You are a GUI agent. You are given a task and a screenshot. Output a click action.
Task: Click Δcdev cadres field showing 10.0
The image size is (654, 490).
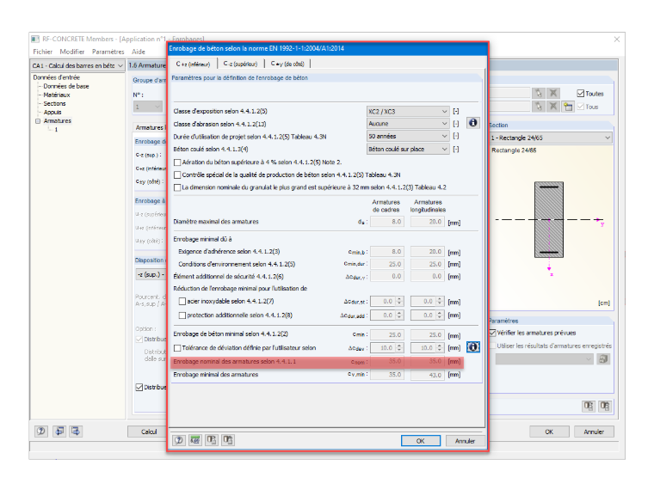click(382, 347)
